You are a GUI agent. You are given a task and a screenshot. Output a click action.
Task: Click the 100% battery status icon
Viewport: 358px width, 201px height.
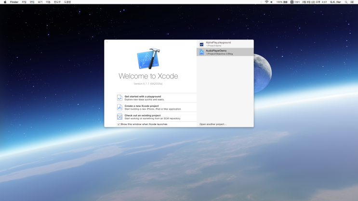[x=281, y=2]
